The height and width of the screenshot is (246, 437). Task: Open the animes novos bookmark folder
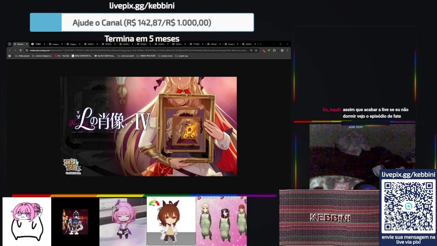pos(165,56)
